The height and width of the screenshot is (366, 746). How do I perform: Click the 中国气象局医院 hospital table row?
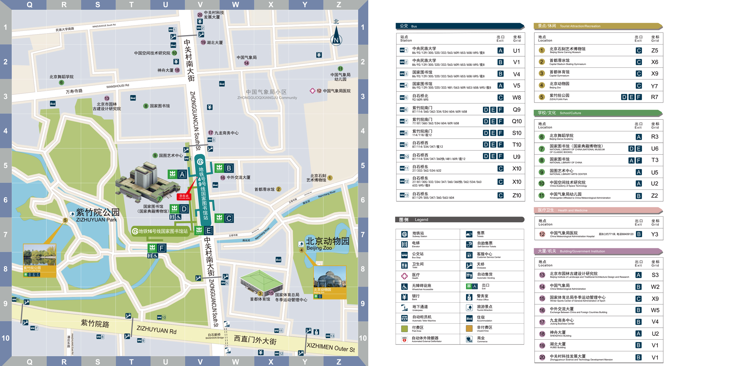click(x=599, y=234)
